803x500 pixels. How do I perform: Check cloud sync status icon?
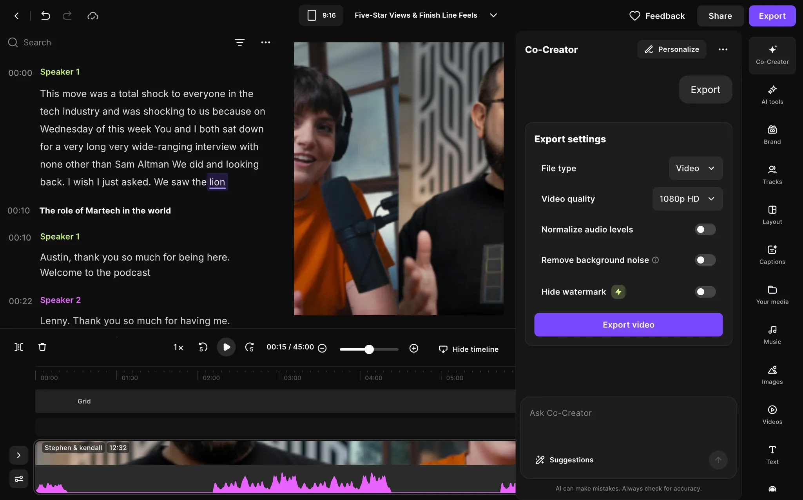pyautogui.click(x=93, y=16)
